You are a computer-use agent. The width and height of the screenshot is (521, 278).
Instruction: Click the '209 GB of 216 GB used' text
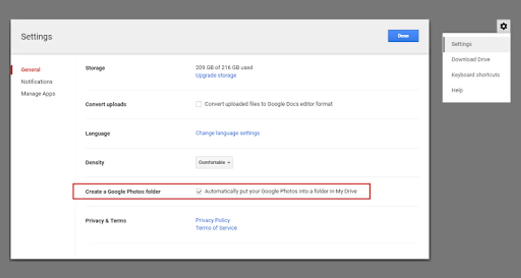224,67
